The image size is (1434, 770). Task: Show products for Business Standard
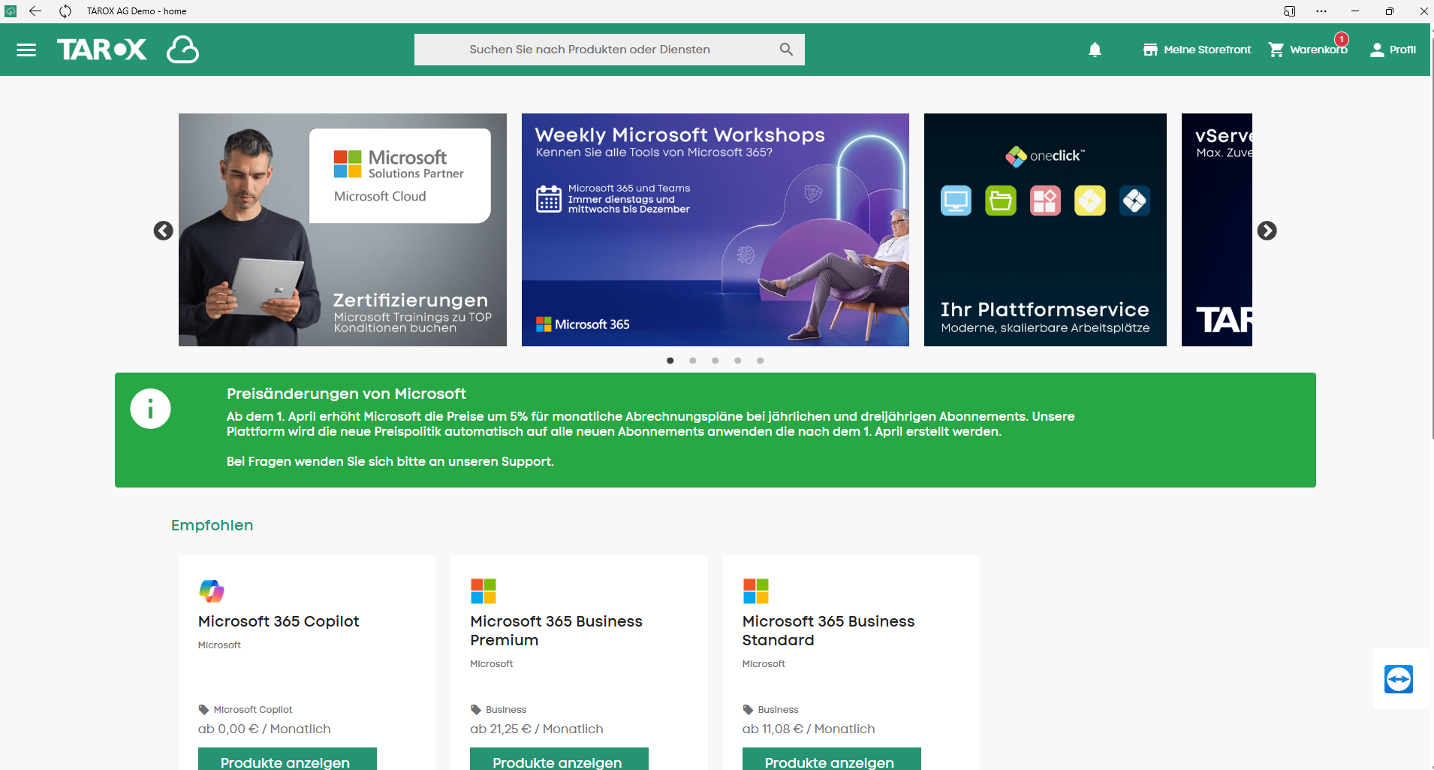coord(832,759)
